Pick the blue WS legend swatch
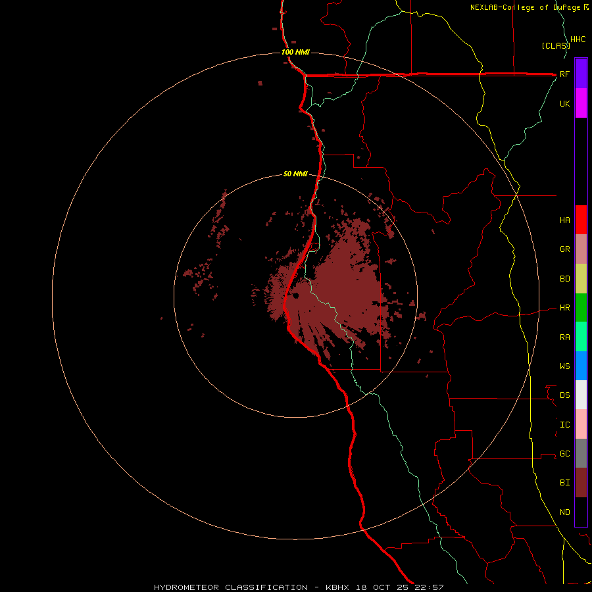Screen dimensions: 592x592 [x=581, y=366]
